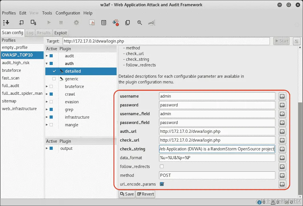Image resolution: width=303 pixels, height=206 pixels.
Task: Enable the bruteforce plugin checkbox
Action: tap(51, 86)
